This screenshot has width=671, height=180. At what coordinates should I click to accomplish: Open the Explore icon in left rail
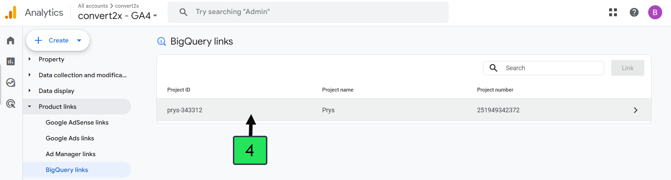[x=11, y=82]
